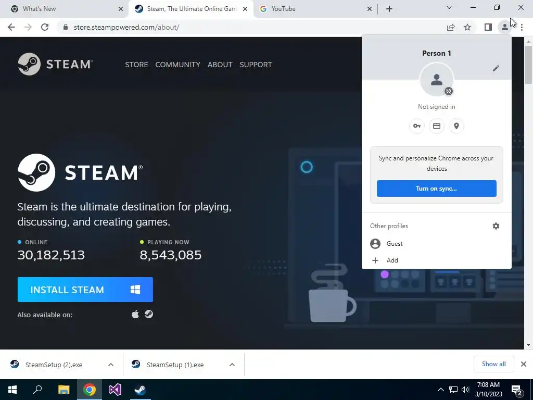Open the network tray icon
533x400 pixels.
pos(453,390)
